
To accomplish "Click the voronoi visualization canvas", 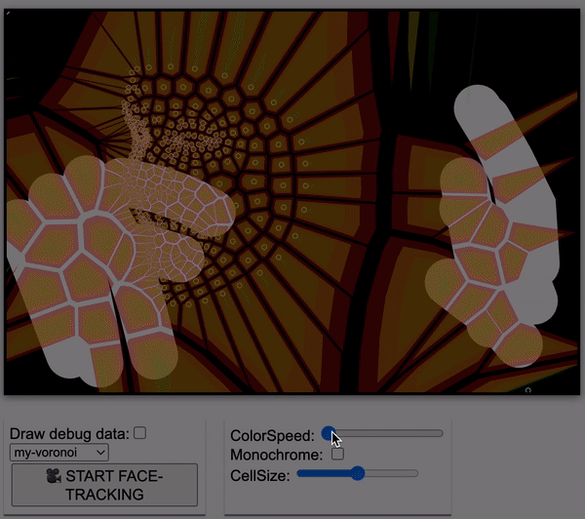I will tap(292, 202).
